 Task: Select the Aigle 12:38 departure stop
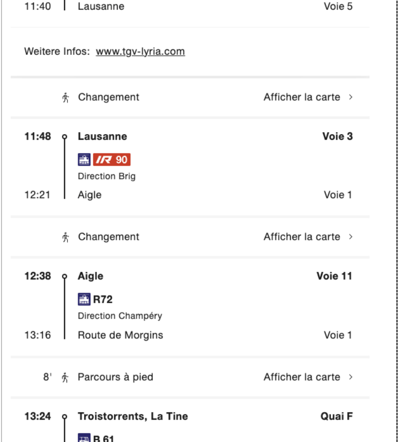point(90,276)
